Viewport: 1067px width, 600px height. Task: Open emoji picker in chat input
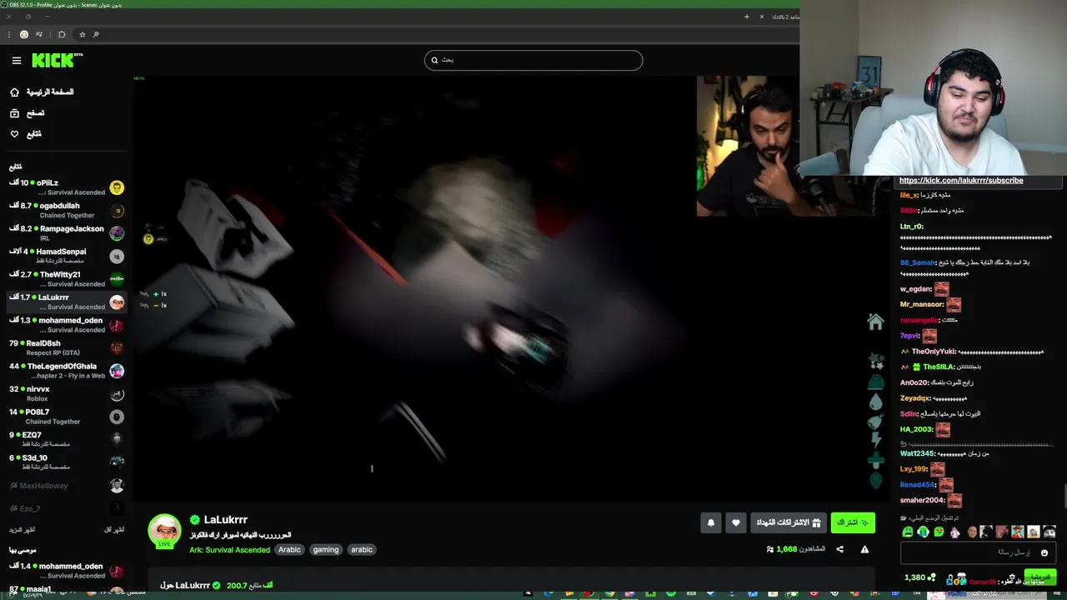point(1044,552)
